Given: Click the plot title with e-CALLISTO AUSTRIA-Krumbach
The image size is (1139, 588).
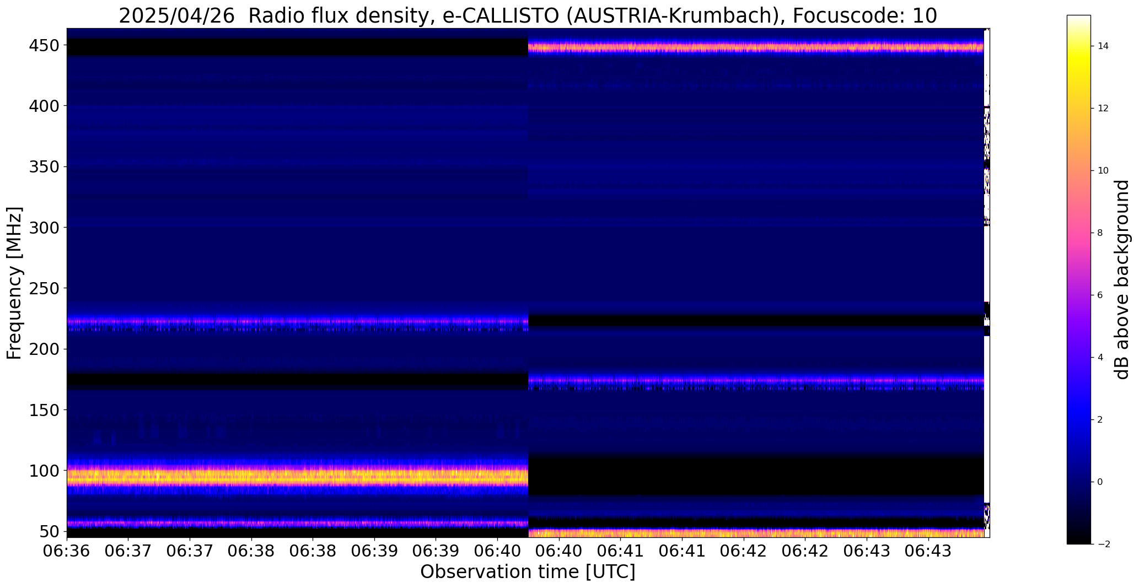Looking at the screenshot, I should point(528,15).
